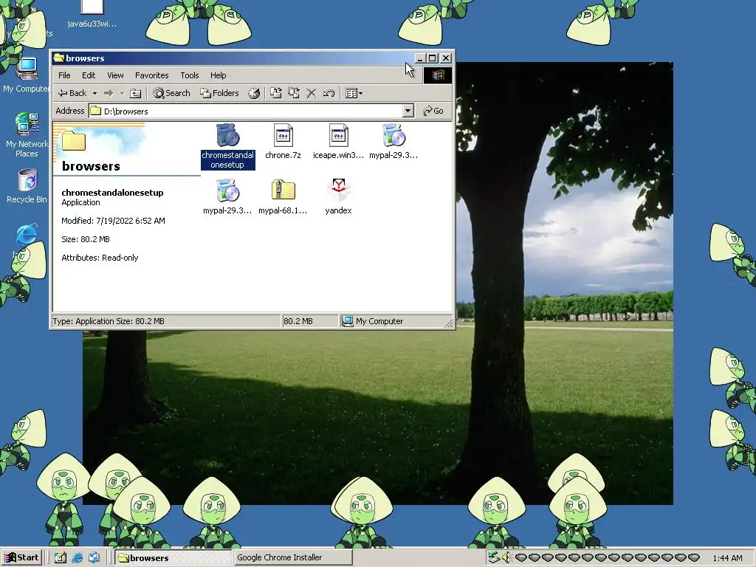Click the Up one level folder icon

136,93
